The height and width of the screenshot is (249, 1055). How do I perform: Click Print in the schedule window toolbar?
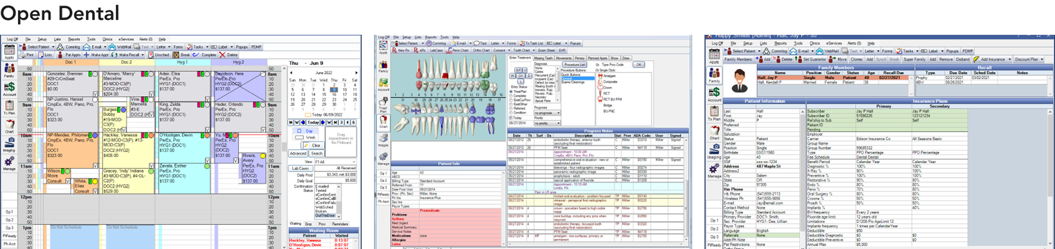pyautogui.click(x=26, y=55)
